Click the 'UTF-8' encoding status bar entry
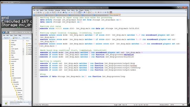190x107 pixels. [x=172, y=105]
